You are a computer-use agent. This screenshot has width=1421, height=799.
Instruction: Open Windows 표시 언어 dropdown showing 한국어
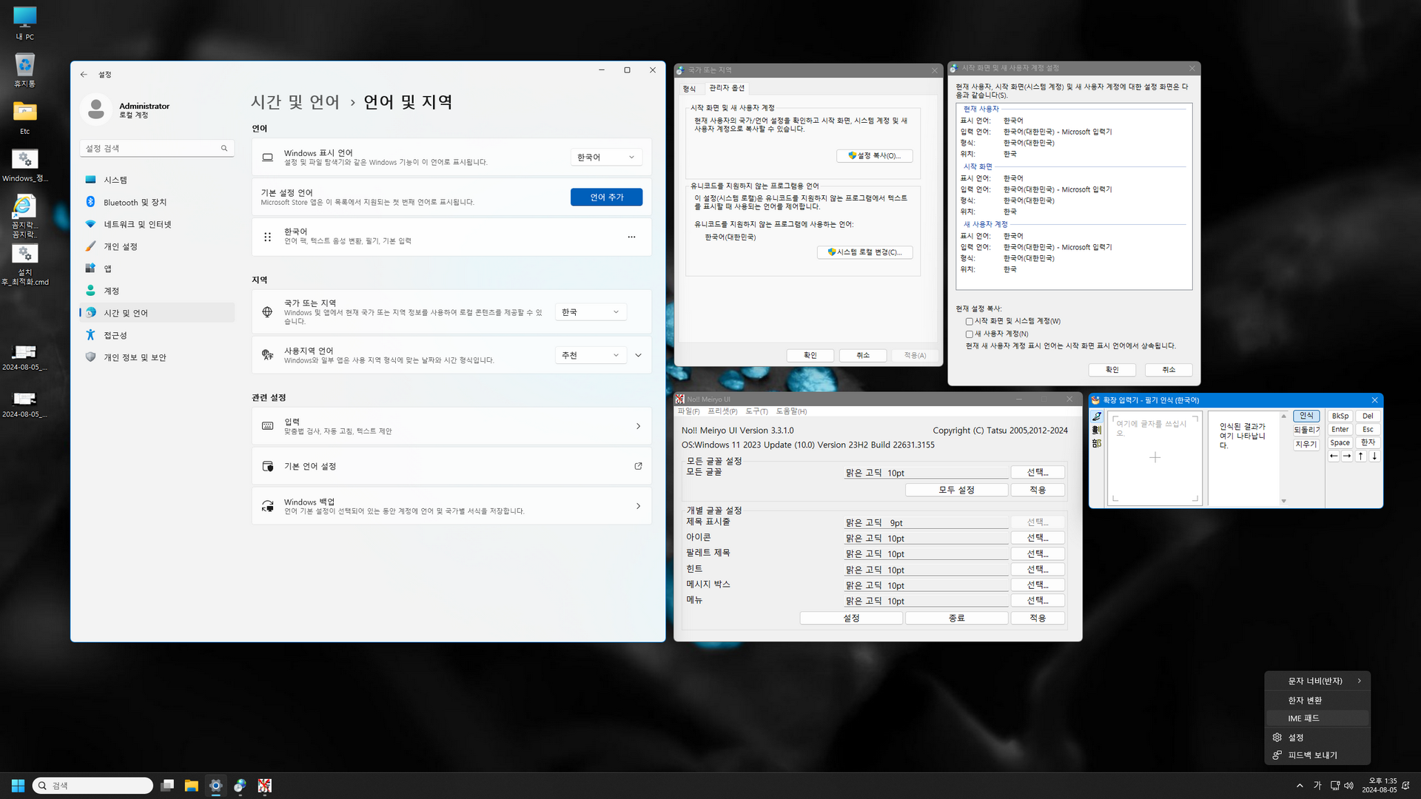pos(606,157)
